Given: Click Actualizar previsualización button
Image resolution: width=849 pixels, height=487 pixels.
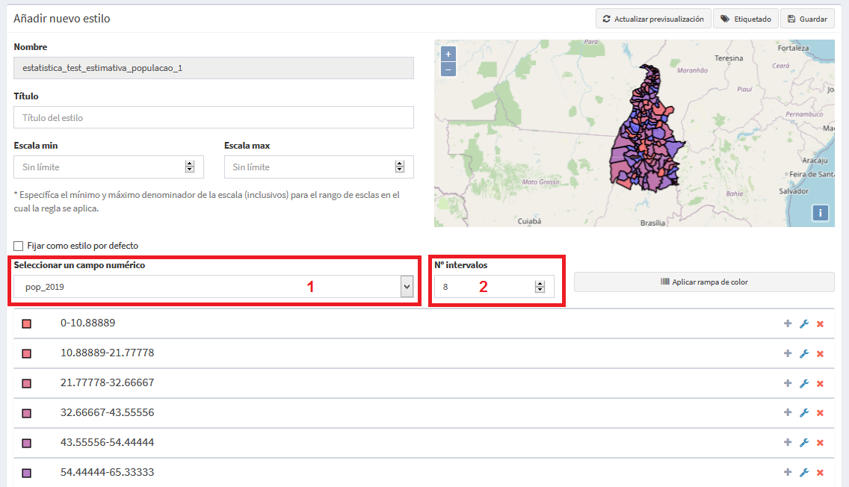Looking at the screenshot, I should [x=653, y=19].
